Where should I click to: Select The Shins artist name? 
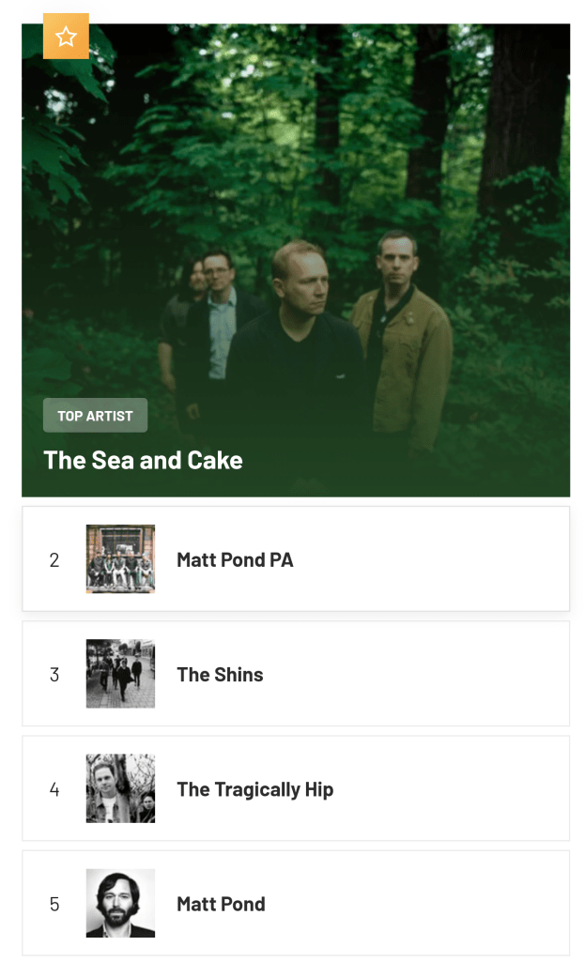[220, 675]
